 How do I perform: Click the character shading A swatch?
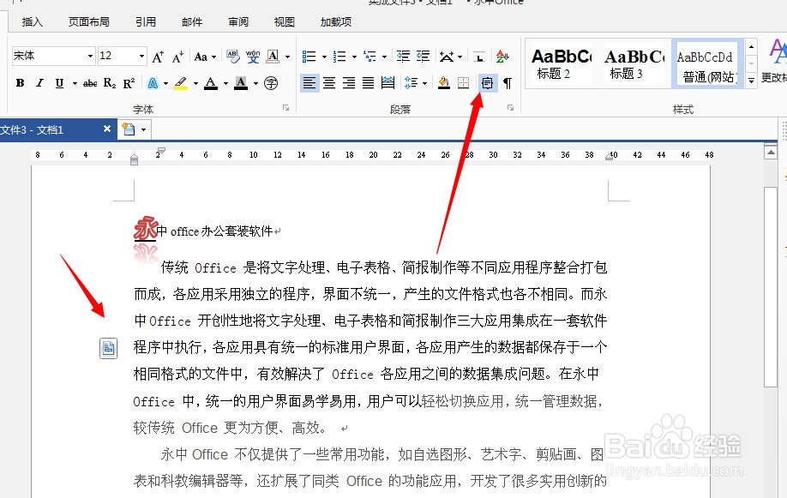tap(241, 83)
